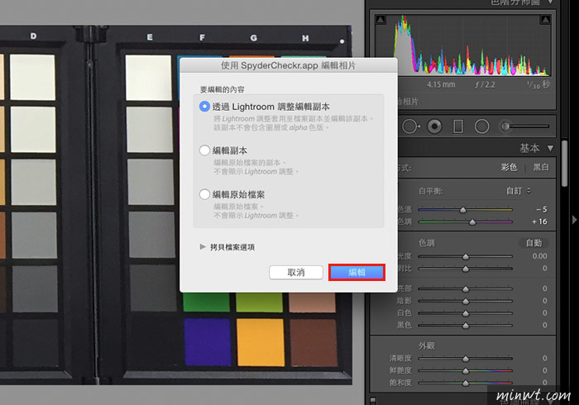579x405 pixels.
Task: Click the vibrance (鮮艷度) slider handle
Action: (466, 370)
